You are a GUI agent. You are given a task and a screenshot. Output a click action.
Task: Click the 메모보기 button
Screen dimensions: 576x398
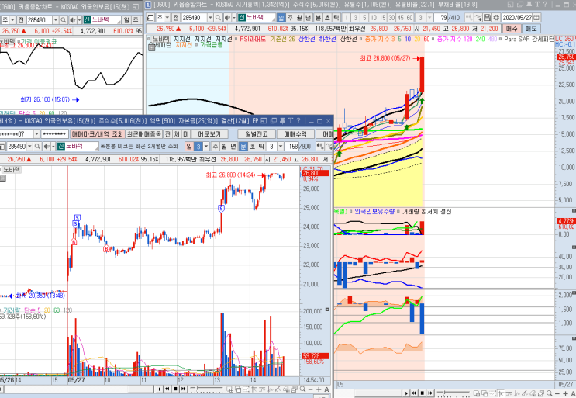(209, 134)
